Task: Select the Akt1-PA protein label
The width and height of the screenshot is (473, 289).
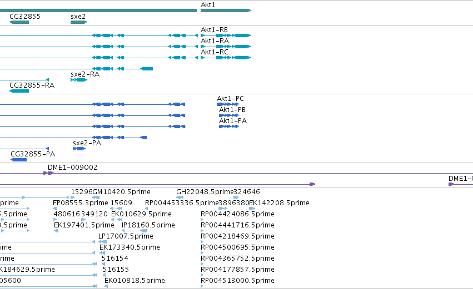Action: 233,121
